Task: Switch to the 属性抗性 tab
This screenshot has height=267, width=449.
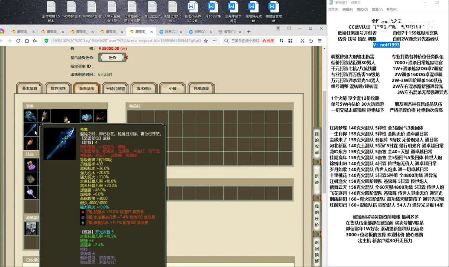Action: [58, 89]
